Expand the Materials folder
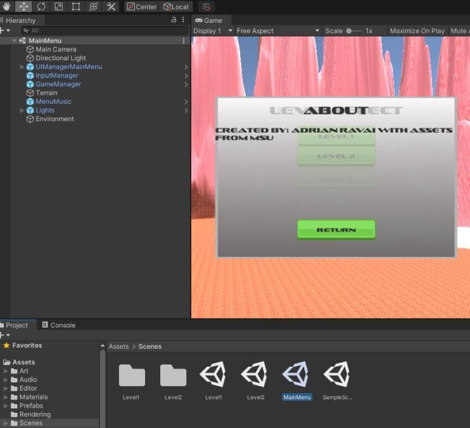The width and height of the screenshot is (470, 428). tap(6, 397)
